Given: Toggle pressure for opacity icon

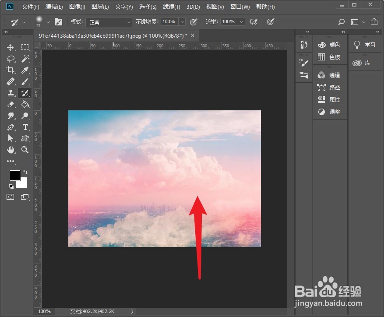Looking at the screenshot, I should tap(194, 22).
